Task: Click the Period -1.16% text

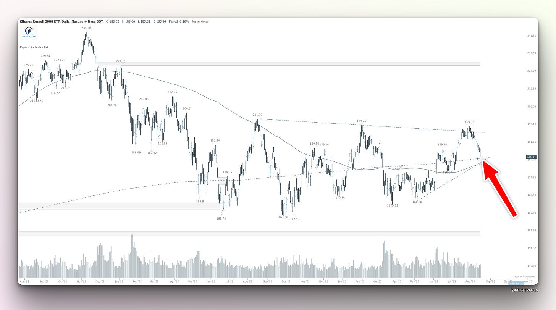Action: tap(179, 21)
